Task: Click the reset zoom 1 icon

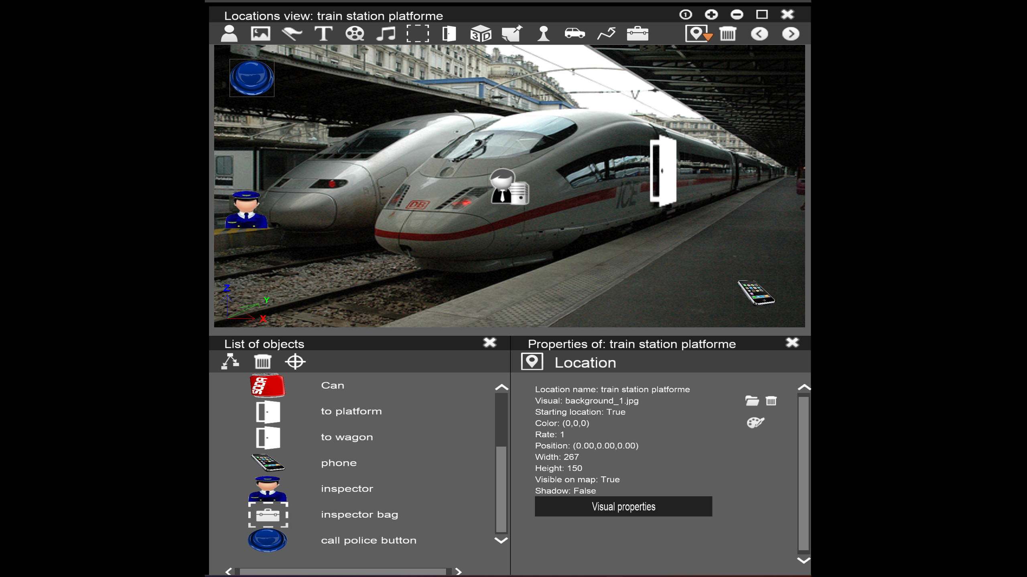Action: pyautogui.click(x=686, y=15)
